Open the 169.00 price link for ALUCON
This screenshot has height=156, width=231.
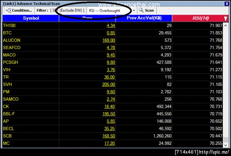(109, 40)
